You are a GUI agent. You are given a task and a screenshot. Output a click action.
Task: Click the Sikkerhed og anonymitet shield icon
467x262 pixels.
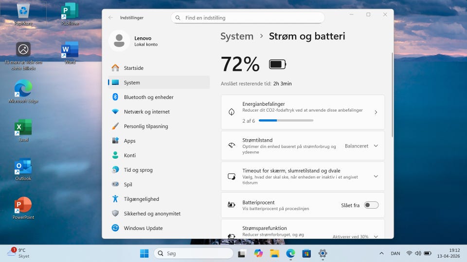click(x=115, y=213)
